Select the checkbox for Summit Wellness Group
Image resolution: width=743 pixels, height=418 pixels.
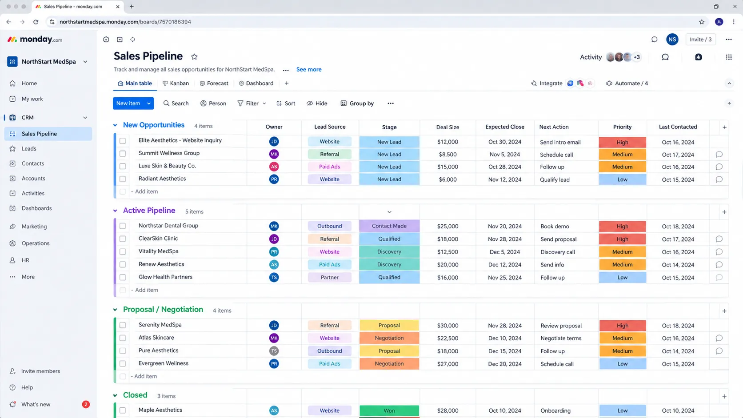click(x=123, y=154)
